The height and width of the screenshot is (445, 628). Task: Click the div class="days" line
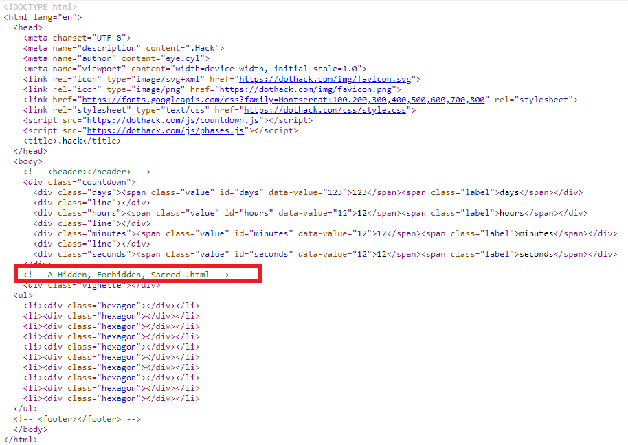308,192
